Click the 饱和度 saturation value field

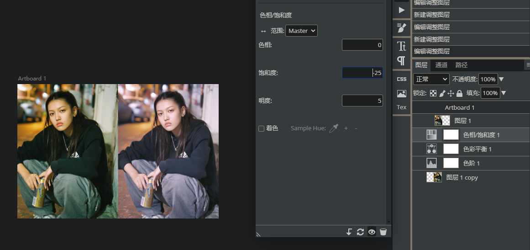click(x=362, y=73)
